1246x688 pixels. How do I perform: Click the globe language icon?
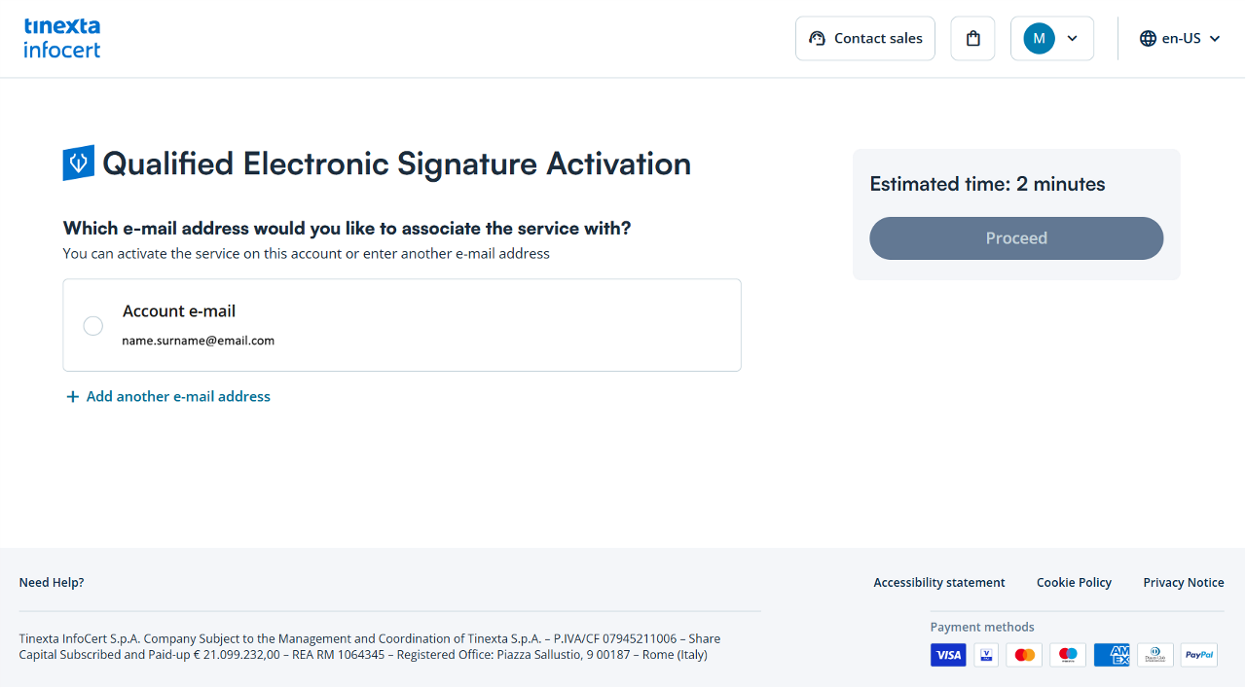[1148, 39]
